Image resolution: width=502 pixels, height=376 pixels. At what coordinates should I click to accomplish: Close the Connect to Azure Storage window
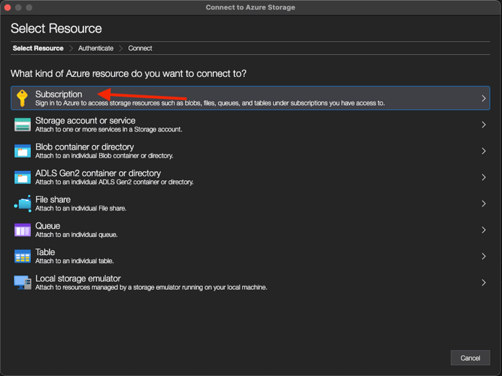point(8,7)
